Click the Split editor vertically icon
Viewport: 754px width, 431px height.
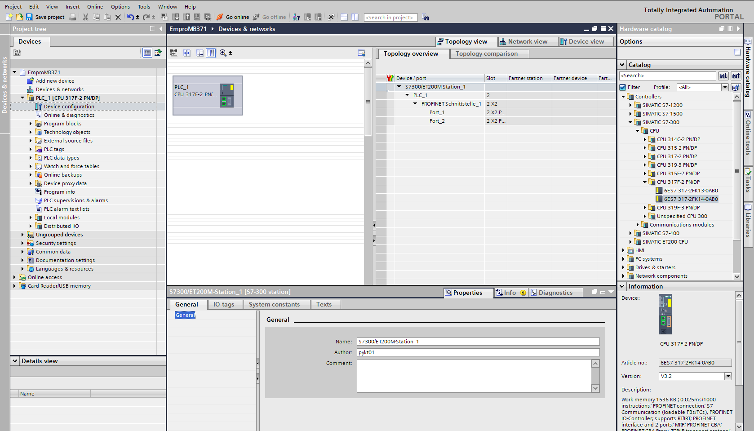[x=355, y=17]
